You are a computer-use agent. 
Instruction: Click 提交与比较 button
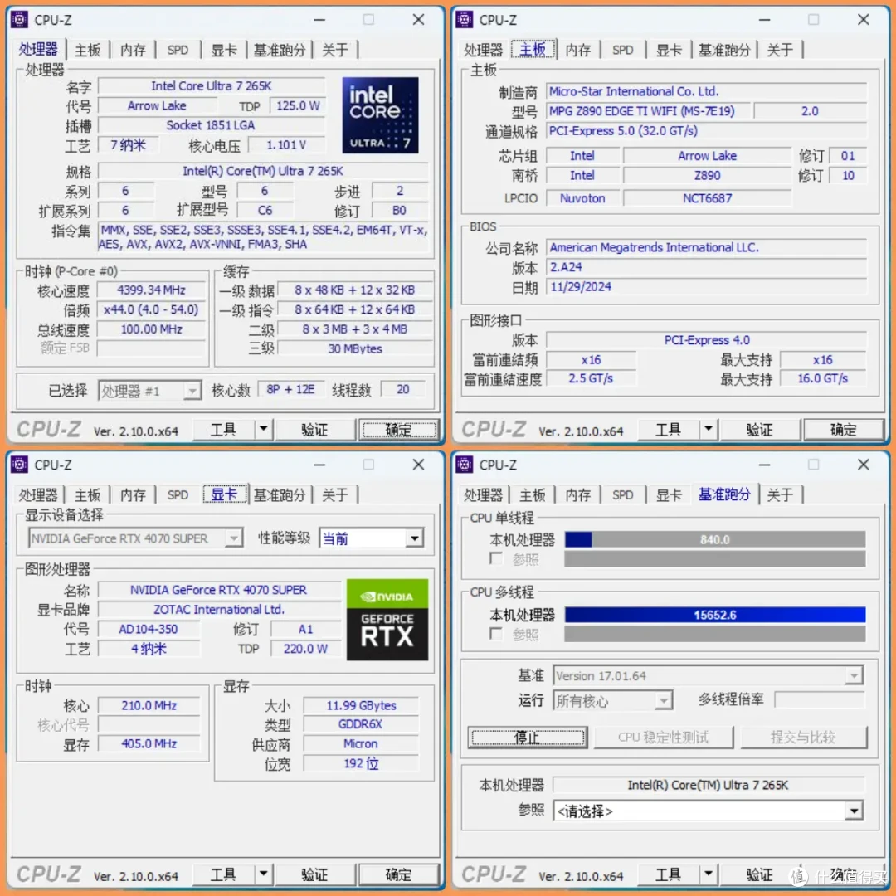803,738
